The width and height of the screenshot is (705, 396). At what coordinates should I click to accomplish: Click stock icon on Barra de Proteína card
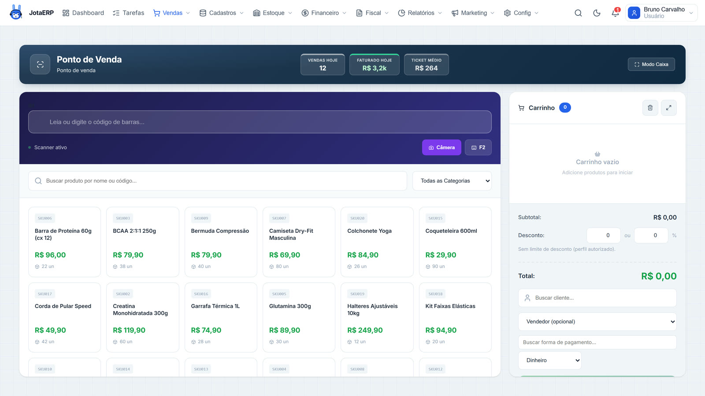pos(37,267)
